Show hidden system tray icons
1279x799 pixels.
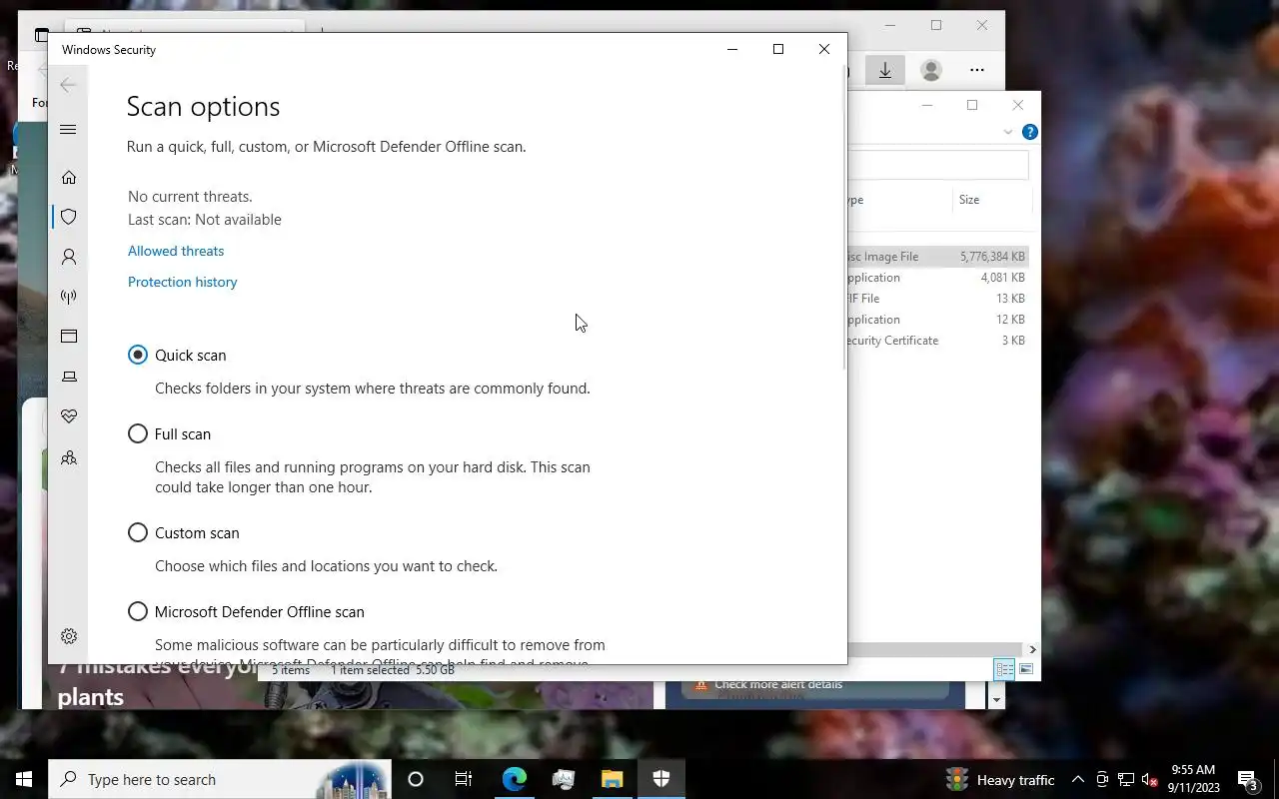pyautogui.click(x=1078, y=779)
